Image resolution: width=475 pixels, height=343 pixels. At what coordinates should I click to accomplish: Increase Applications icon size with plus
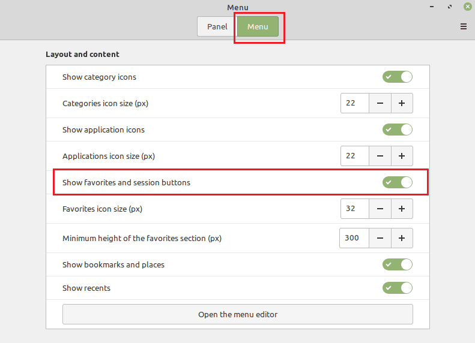402,156
